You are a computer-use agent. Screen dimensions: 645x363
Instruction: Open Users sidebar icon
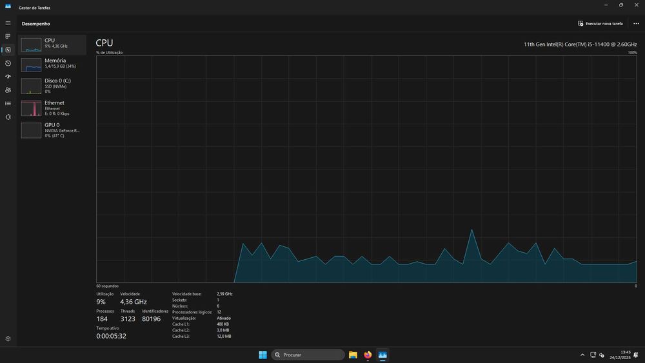click(8, 90)
